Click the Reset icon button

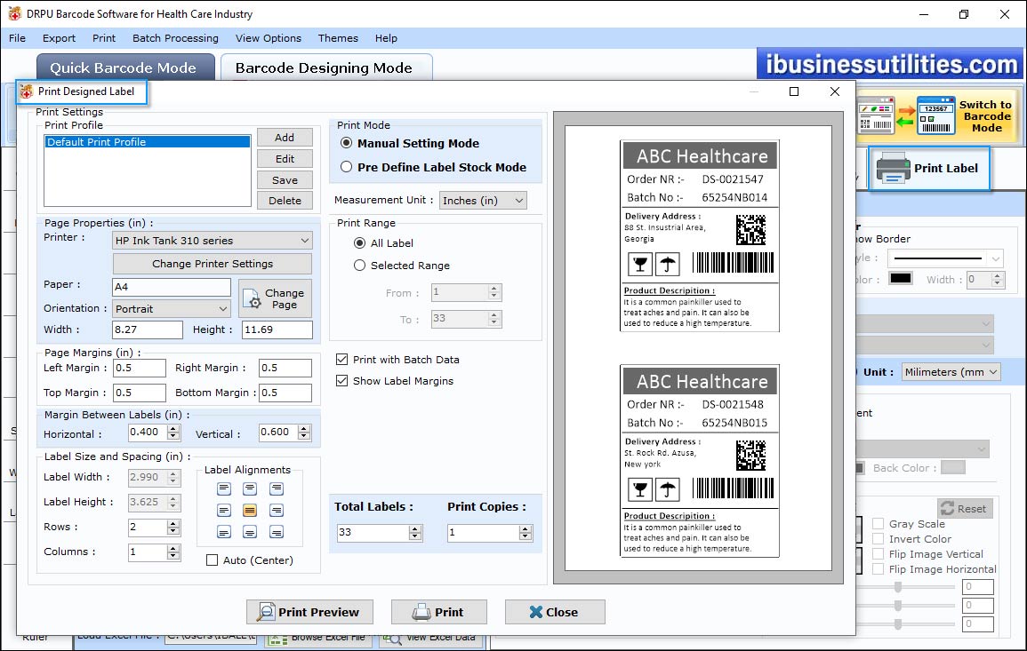point(966,508)
